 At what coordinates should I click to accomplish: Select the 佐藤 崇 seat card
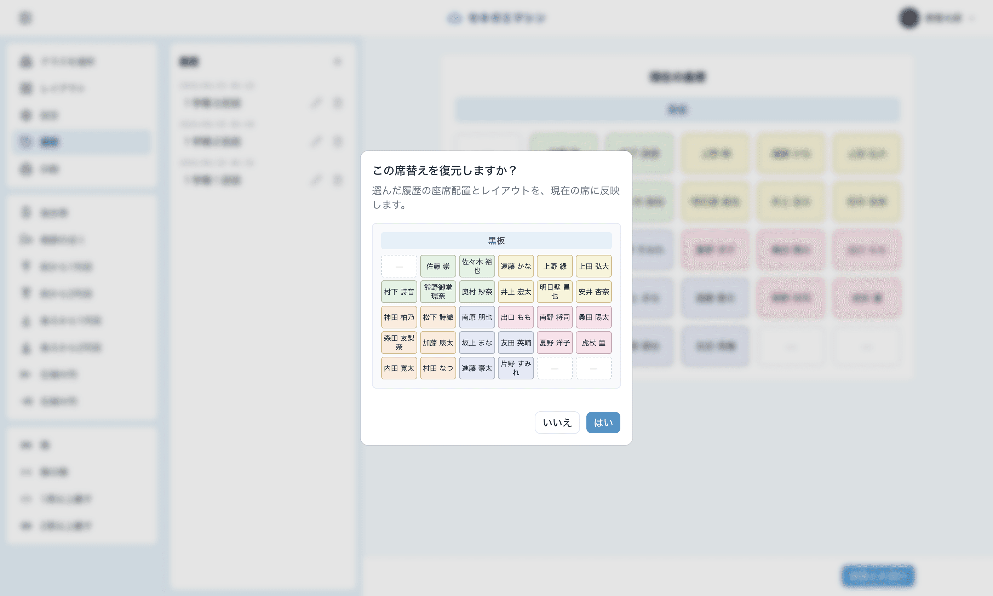(x=438, y=266)
